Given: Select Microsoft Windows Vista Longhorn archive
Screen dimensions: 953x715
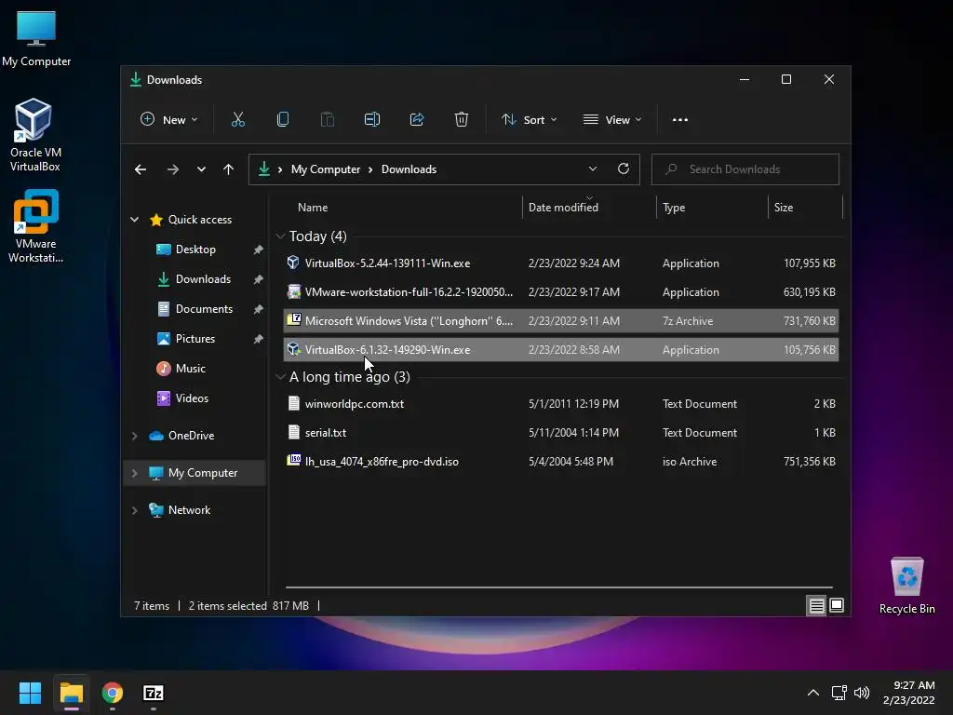Looking at the screenshot, I should pyautogui.click(x=561, y=321).
